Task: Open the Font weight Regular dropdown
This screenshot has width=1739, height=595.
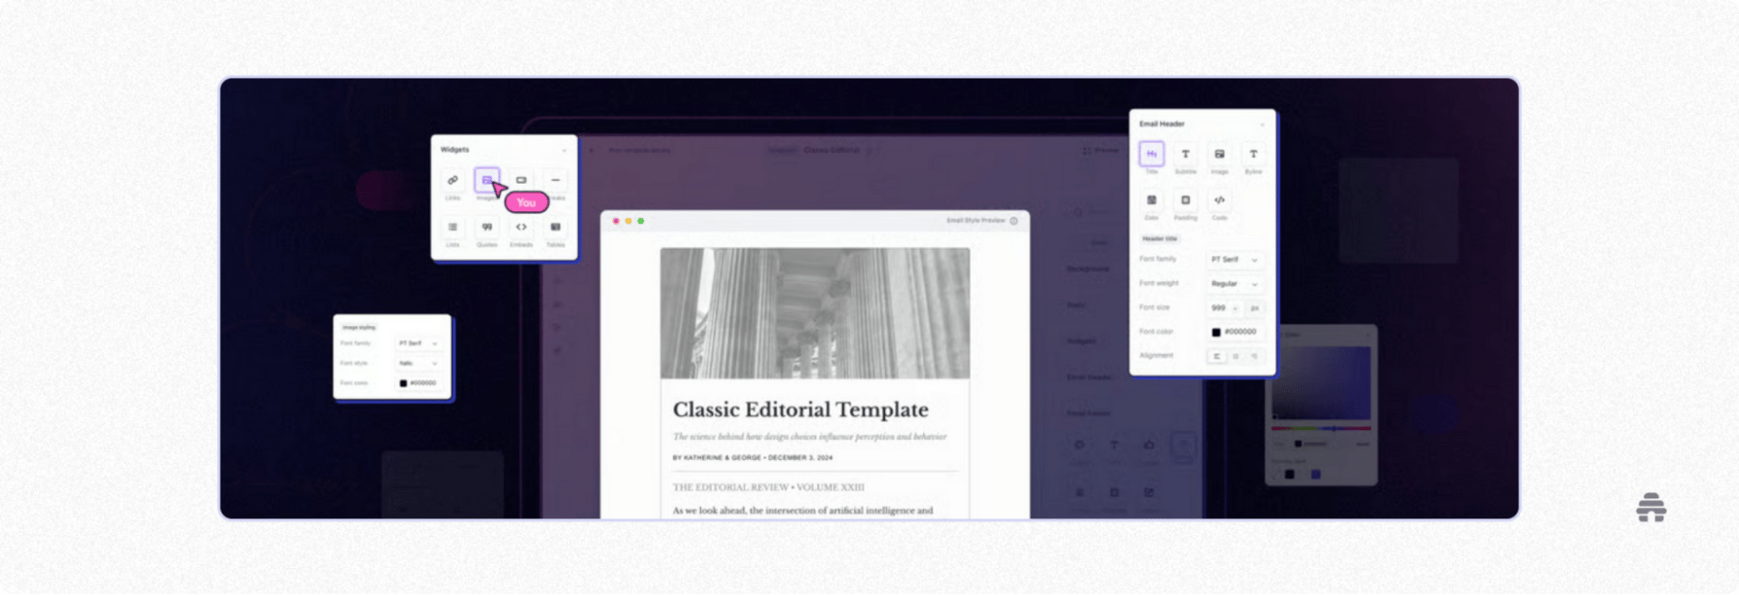Action: pyautogui.click(x=1235, y=284)
